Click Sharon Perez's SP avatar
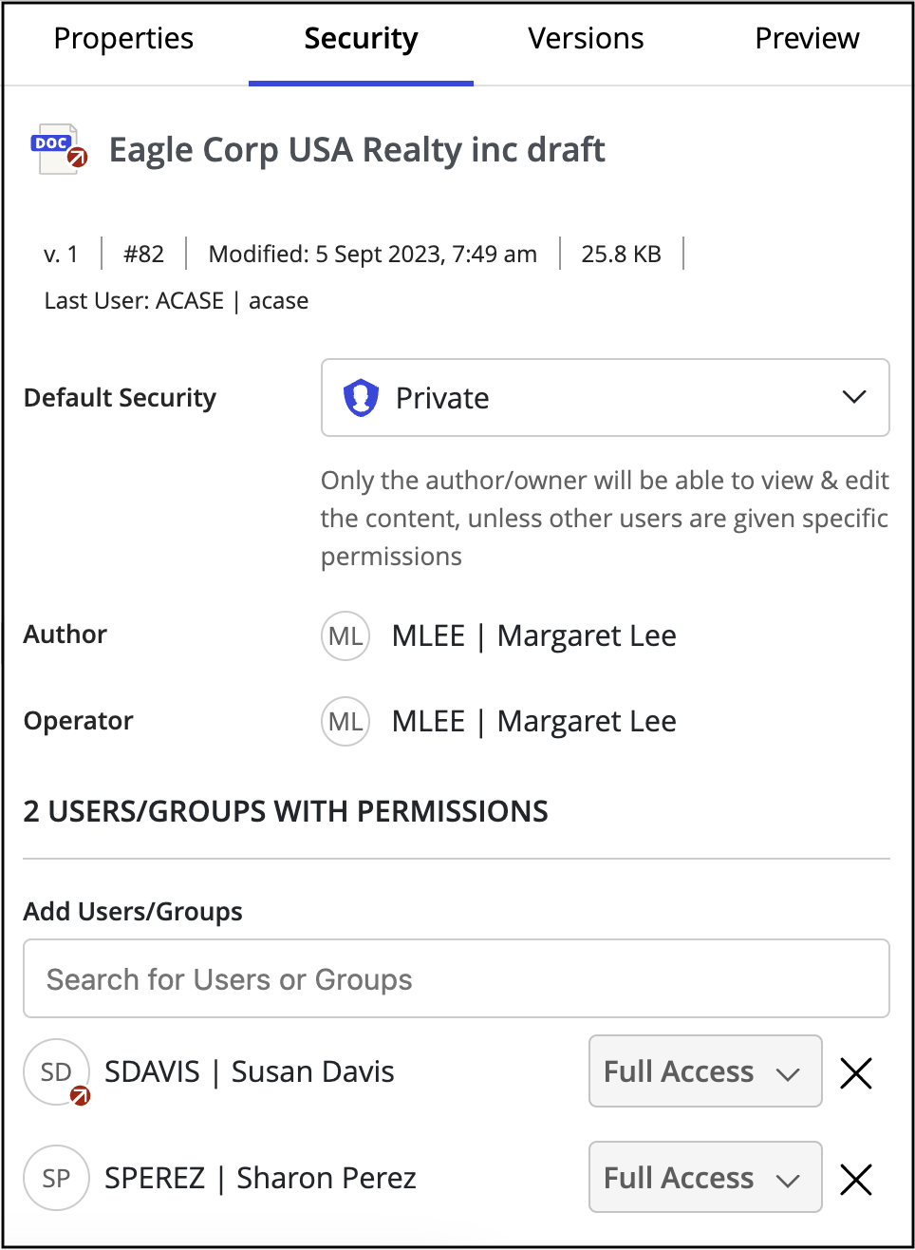Viewport: 915px width, 1250px height. click(57, 1178)
